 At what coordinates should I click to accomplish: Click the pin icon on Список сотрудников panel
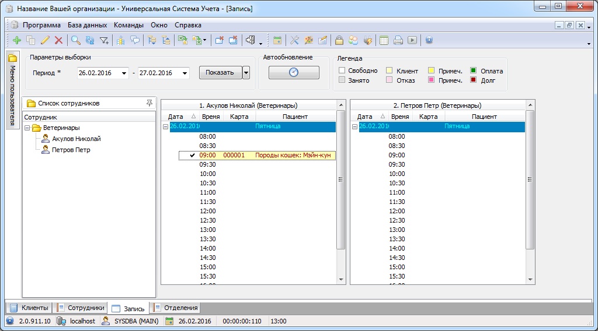click(149, 103)
